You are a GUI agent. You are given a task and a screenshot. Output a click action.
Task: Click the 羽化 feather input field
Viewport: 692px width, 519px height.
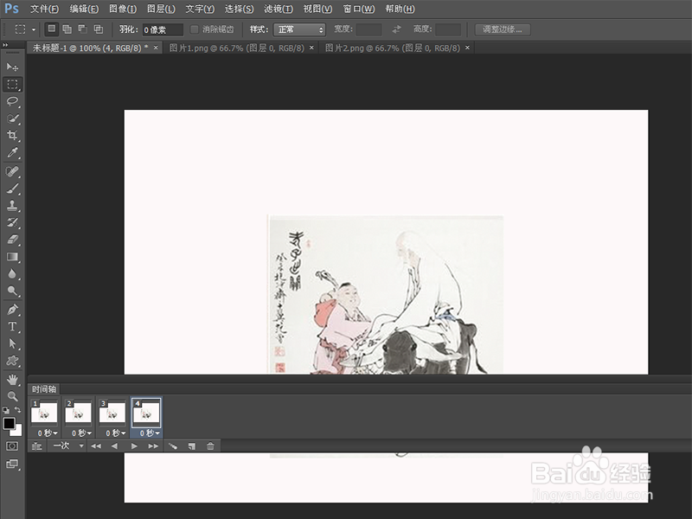click(163, 29)
